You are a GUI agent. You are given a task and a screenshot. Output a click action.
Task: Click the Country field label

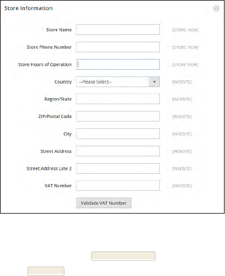[63, 82]
